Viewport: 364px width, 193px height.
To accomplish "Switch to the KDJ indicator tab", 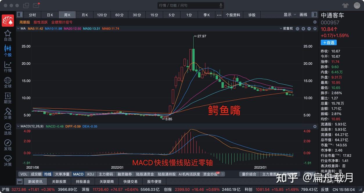I will tap(90, 174).
